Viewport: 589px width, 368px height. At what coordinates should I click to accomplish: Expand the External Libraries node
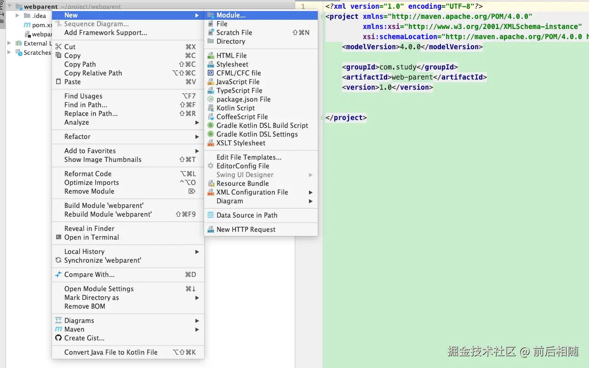pyautogui.click(x=9, y=43)
